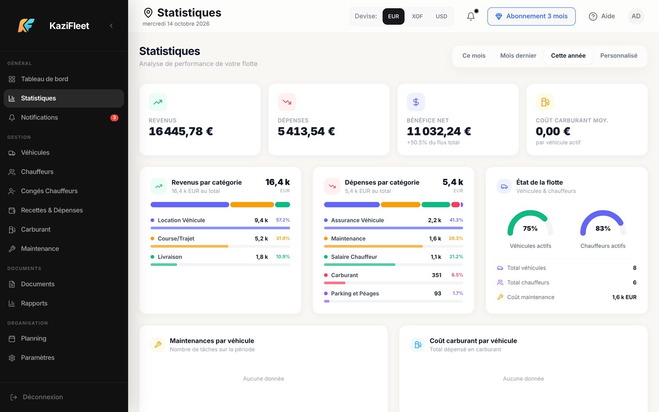Select the Cette année tab
Screen dimensions: 659x412
[x=568, y=56]
